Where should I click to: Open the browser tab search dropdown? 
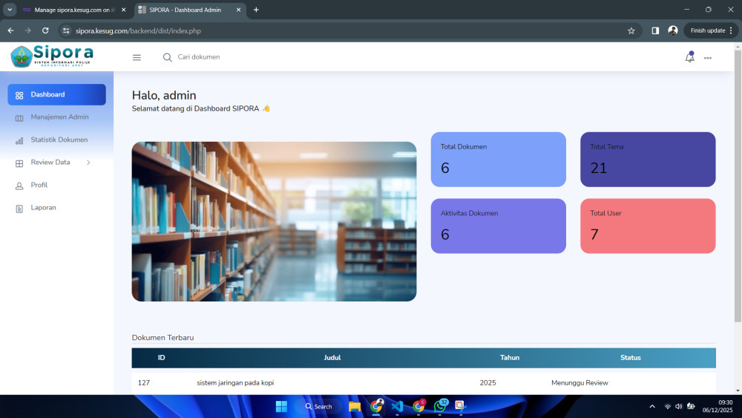pyautogui.click(x=10, y=10)
